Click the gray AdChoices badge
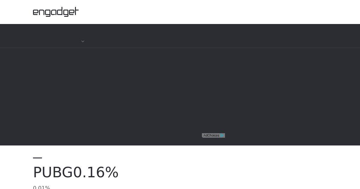This screenshot has width=360, height=189. [x=213, y=136]
